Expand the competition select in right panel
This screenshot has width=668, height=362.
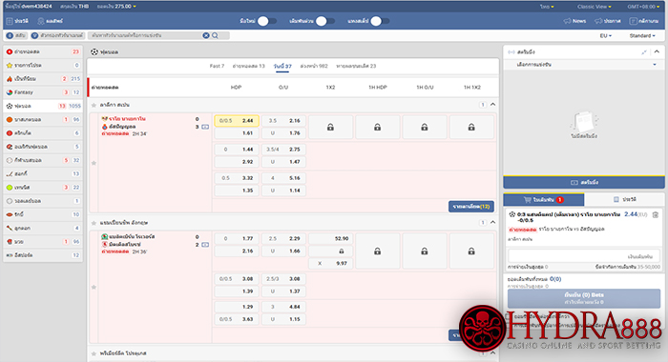(584, 65)
